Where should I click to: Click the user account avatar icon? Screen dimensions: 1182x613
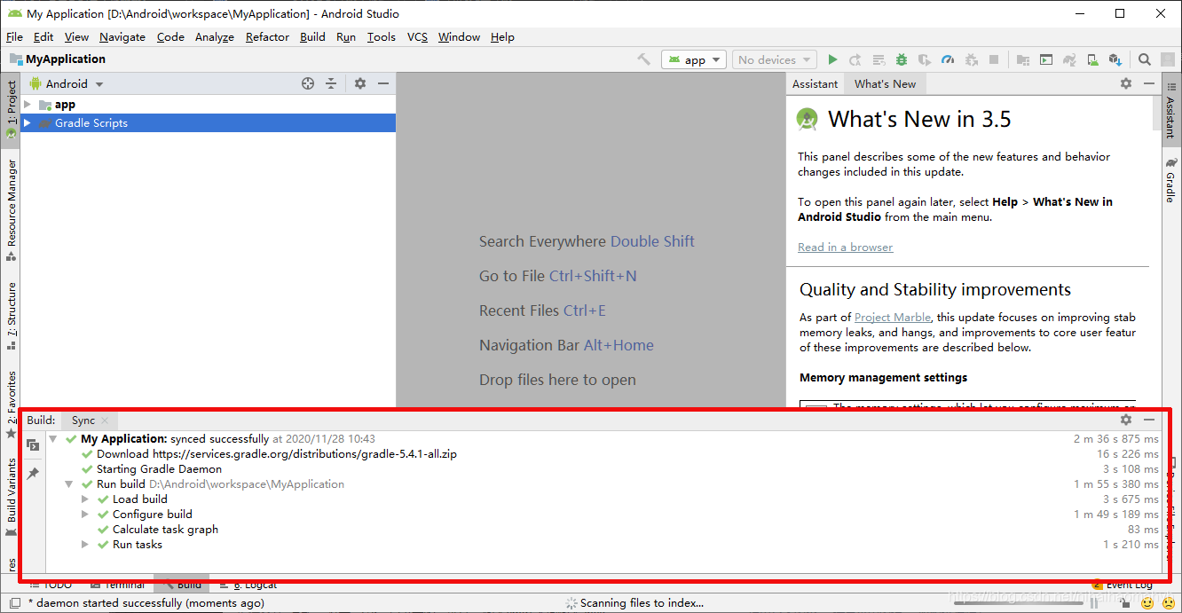(1168, 59)
